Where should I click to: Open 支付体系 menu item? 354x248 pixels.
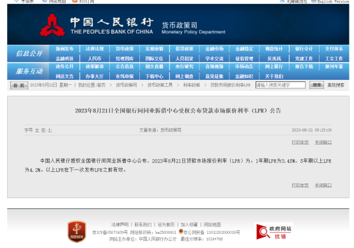click(x=334, y=49)
